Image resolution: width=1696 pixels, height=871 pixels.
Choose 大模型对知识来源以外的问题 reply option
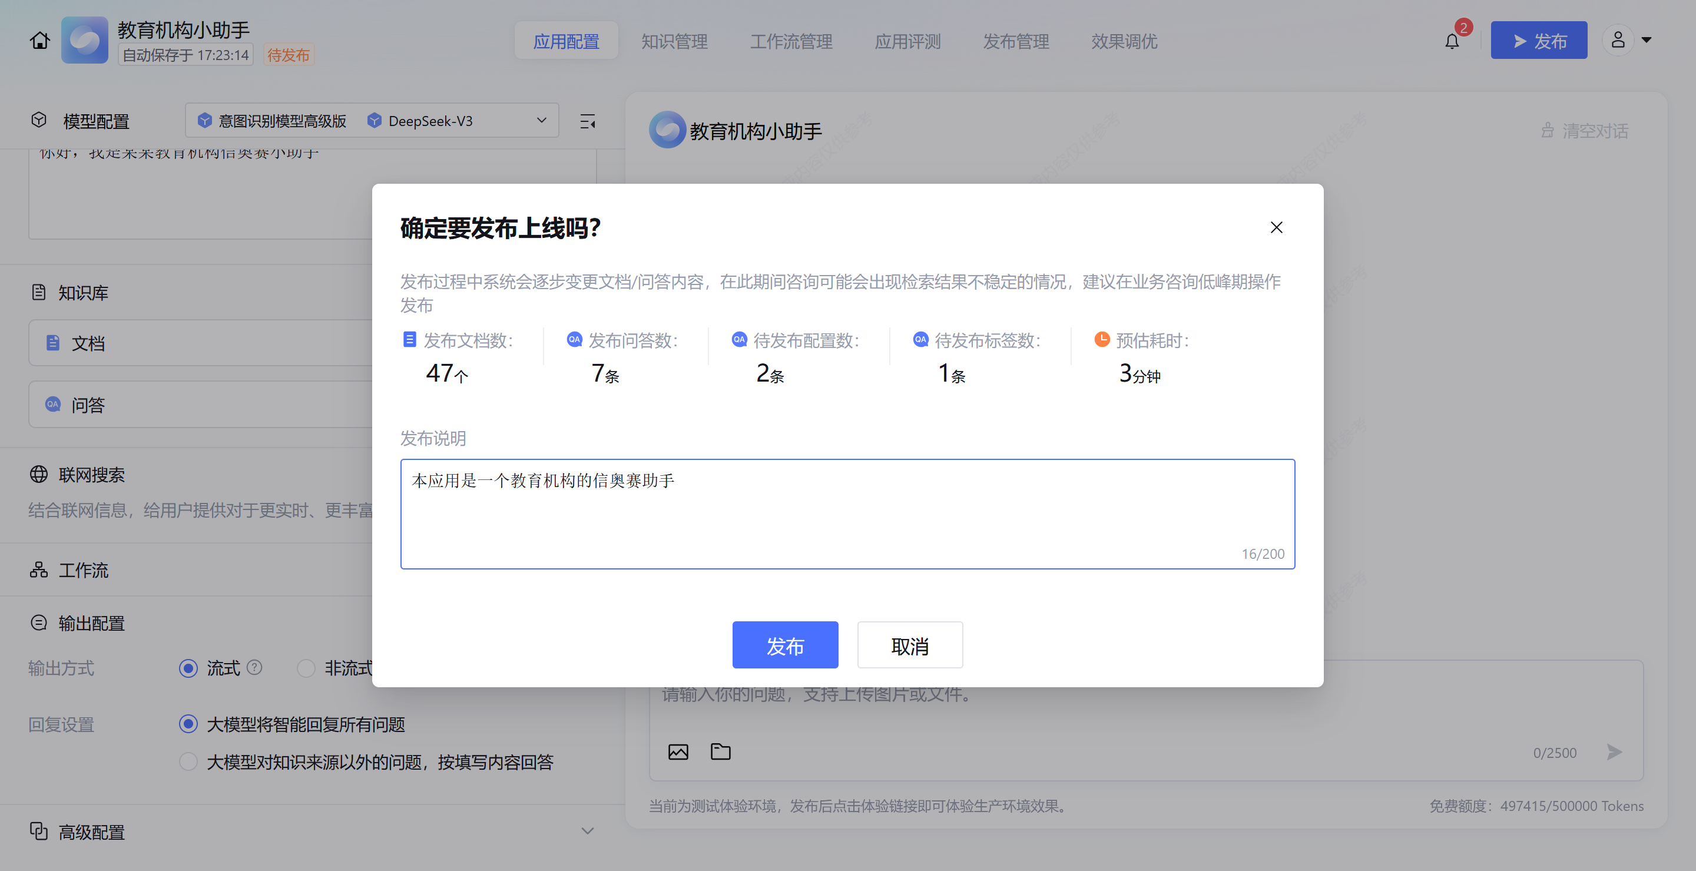pos(188,761)
